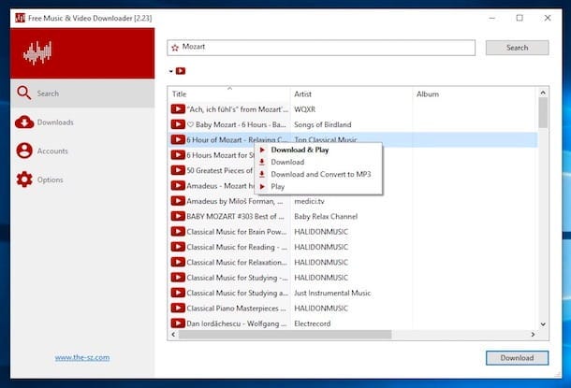
Task: Click the horizontal scrollbar right arrow
Action: click(x=533, y=334)
